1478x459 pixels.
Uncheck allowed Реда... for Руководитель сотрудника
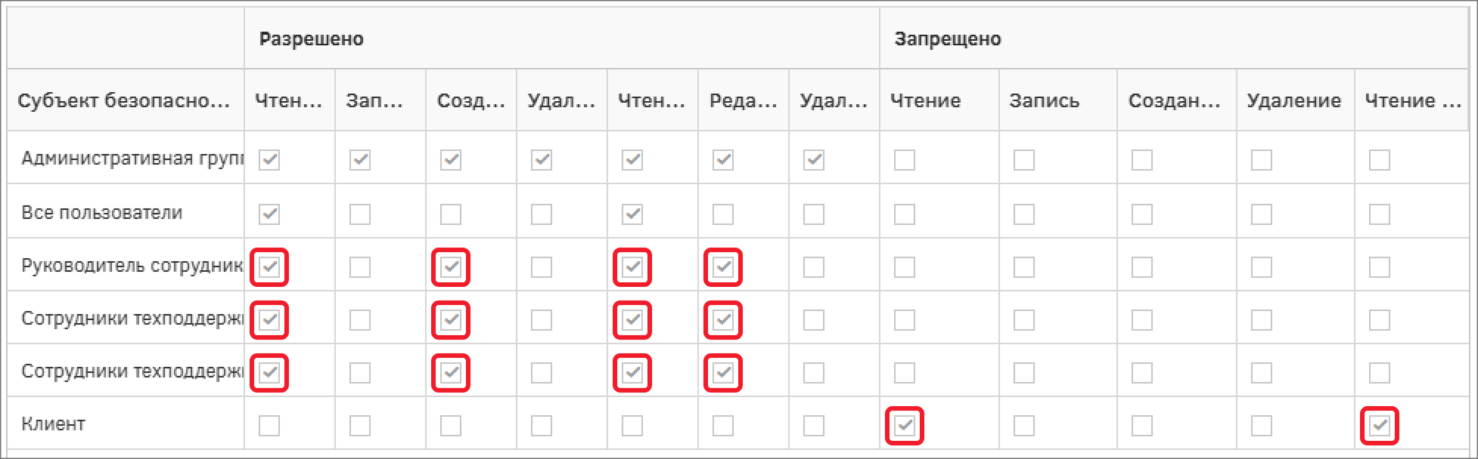click(723, 267)
